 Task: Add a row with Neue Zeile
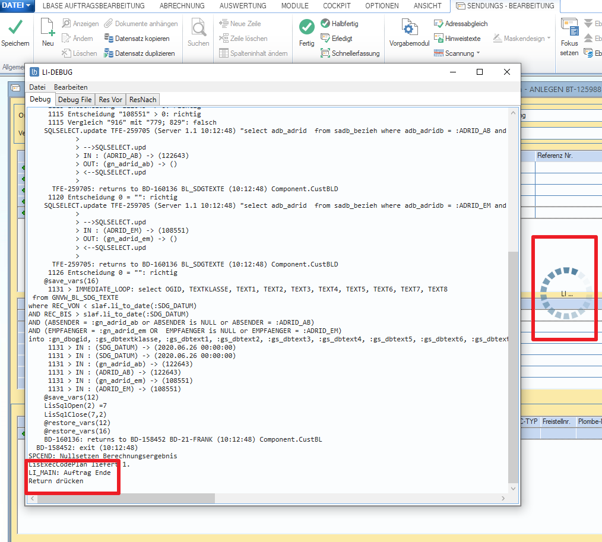[x=240, y=24]
